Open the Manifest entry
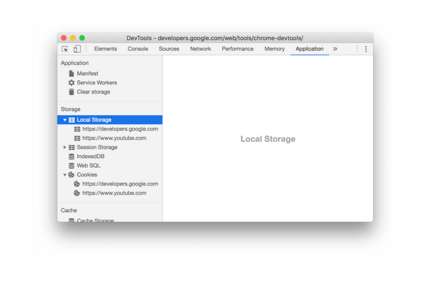The image size is (431, 282). (x=88, y=73)
